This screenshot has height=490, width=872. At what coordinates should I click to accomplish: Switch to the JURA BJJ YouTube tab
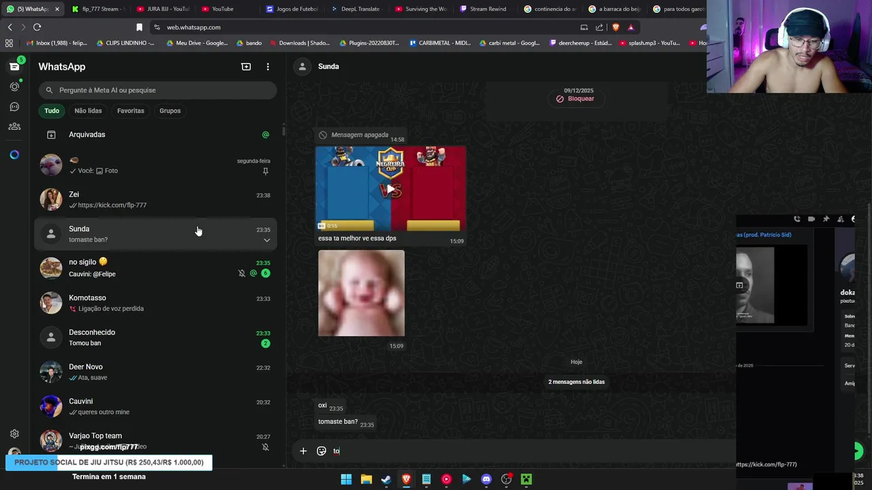(163, 9)
